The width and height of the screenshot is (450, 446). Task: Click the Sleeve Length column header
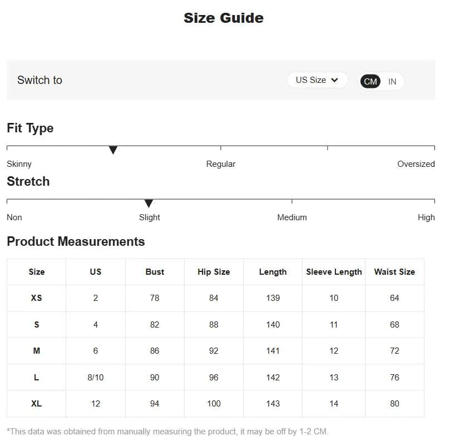click(334, 272)
